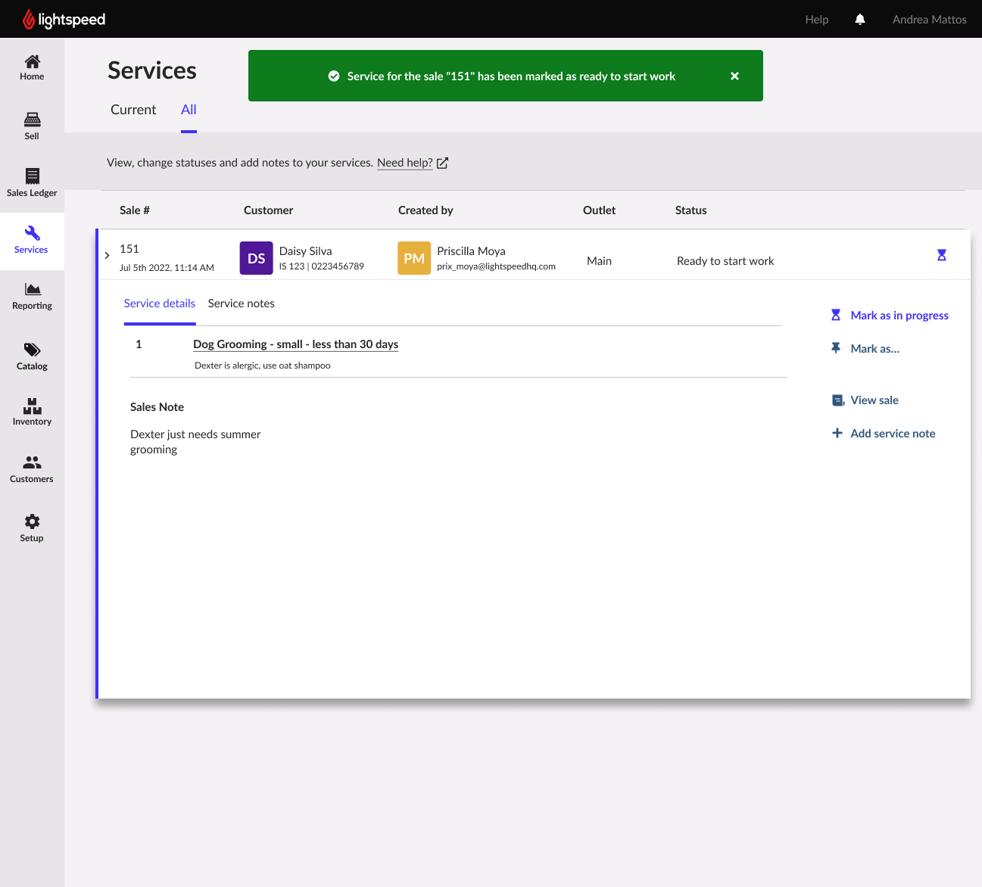982x887 pixels.
Task: Click the notifications bell icon
Action: pyautogui.click(x=860, y=20)
